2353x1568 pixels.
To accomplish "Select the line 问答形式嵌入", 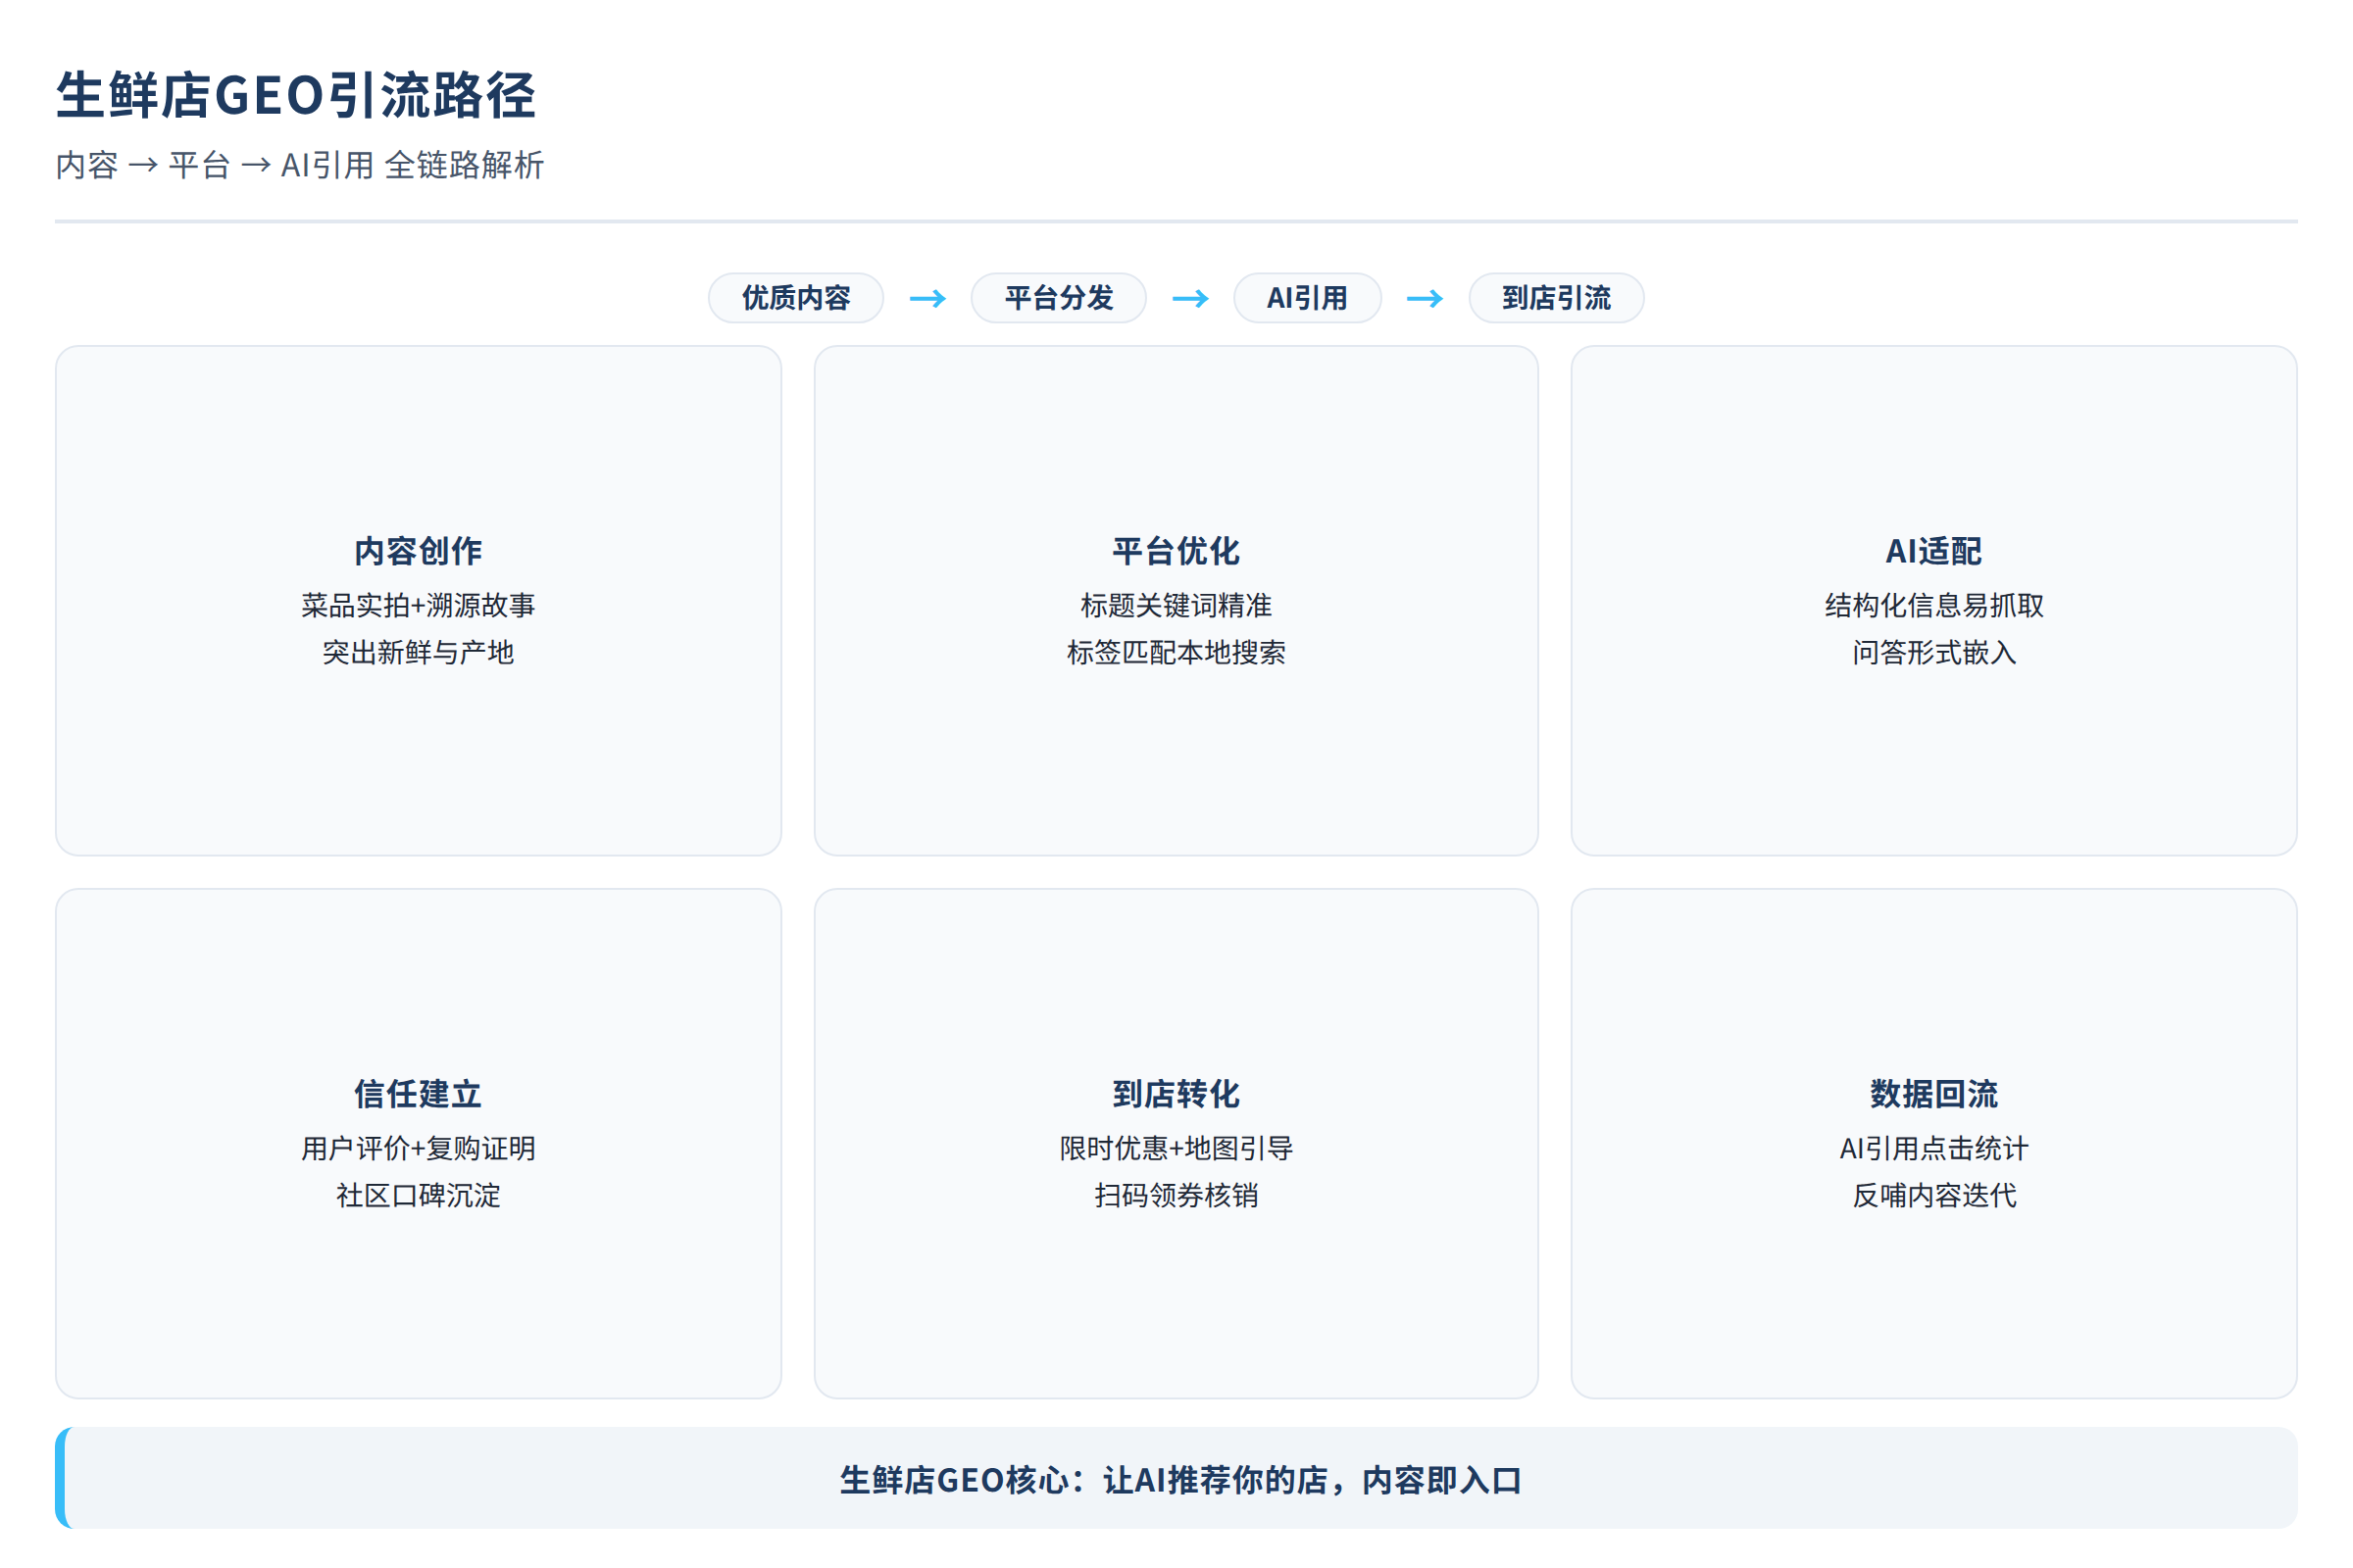I will 1932,652.
